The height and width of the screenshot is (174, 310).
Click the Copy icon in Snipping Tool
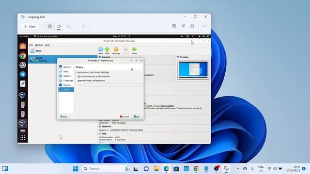[x=184, y=26]
